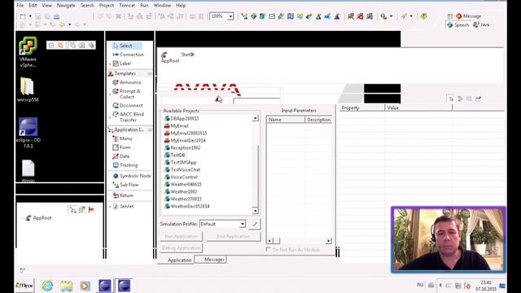Image resolution: width=521 pixels, height=293 pixels.
Task: Click projects list scroll-down arrow
Action: (x=255, y=211)
